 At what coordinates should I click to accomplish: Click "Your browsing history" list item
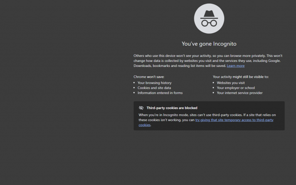pos(155,83)
